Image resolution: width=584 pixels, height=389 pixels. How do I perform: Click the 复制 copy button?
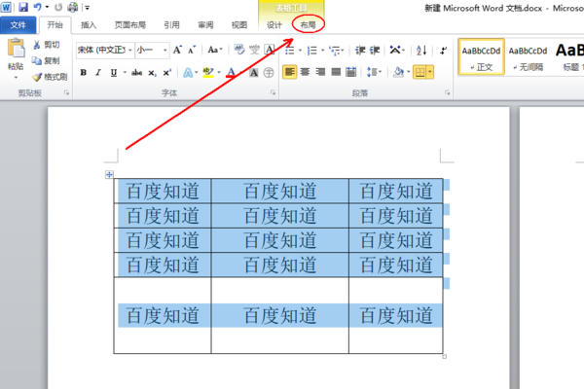pos(46,60)
